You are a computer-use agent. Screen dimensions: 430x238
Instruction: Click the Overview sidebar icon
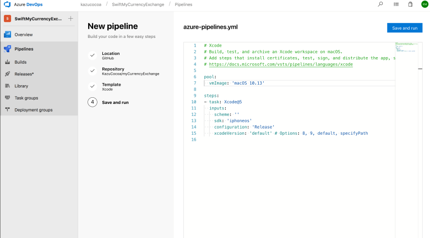click(x=7, y=35)
